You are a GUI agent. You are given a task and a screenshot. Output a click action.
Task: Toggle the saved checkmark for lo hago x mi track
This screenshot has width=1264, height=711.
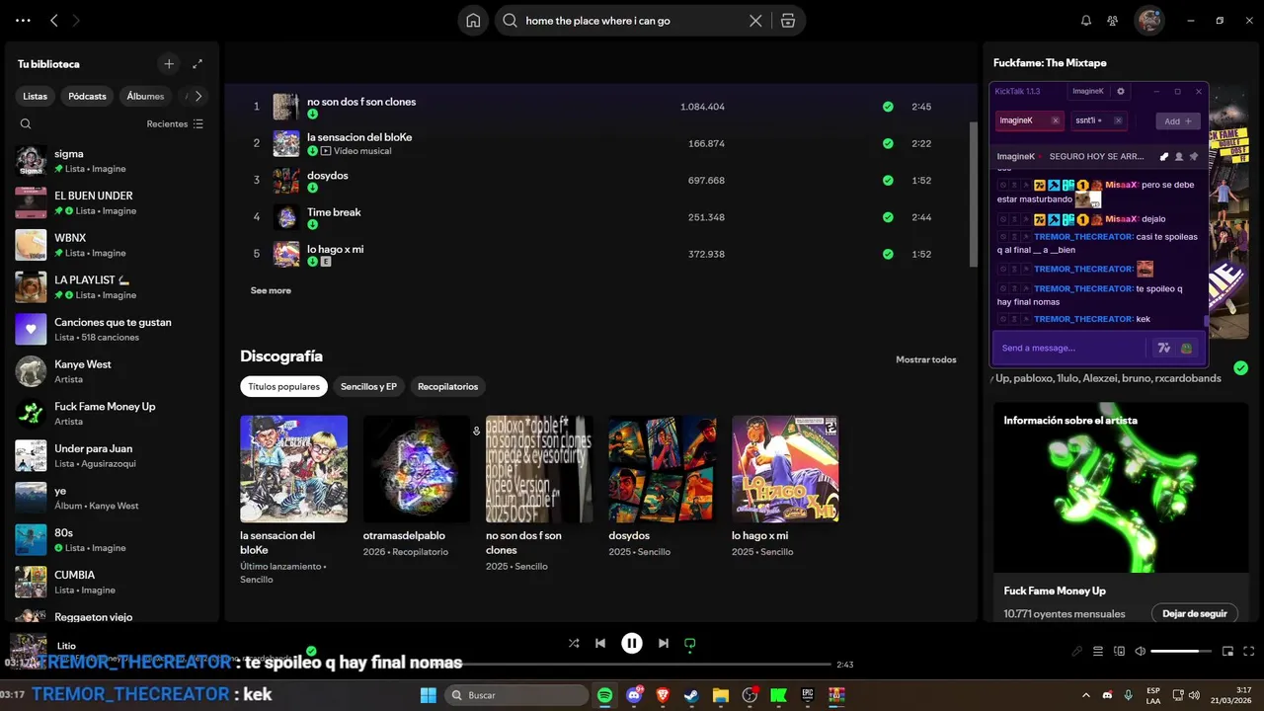888,254
